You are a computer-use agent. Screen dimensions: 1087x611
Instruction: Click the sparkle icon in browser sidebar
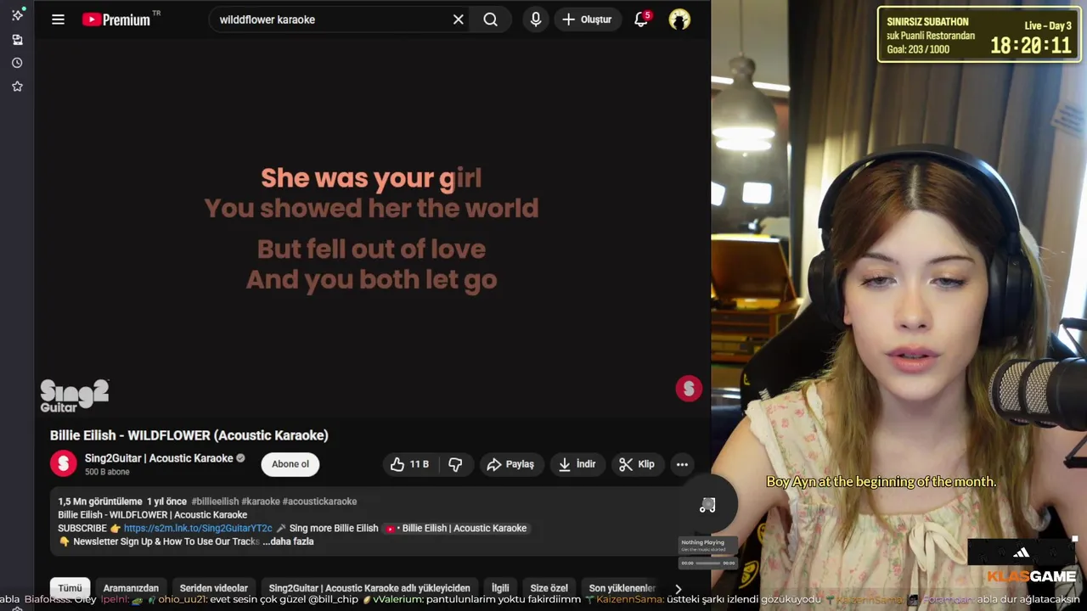tap(17, 15)
